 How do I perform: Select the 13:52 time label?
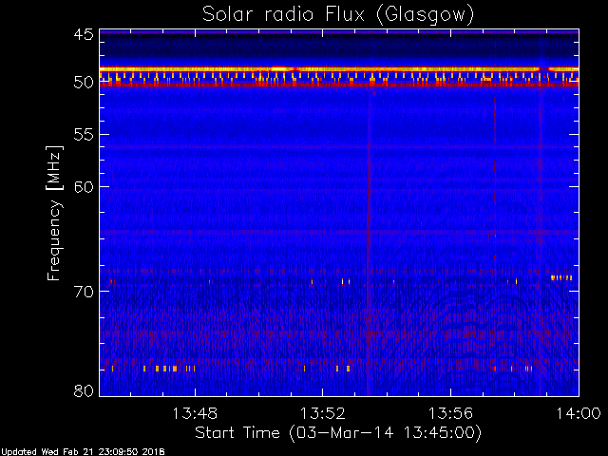(323, 413)
